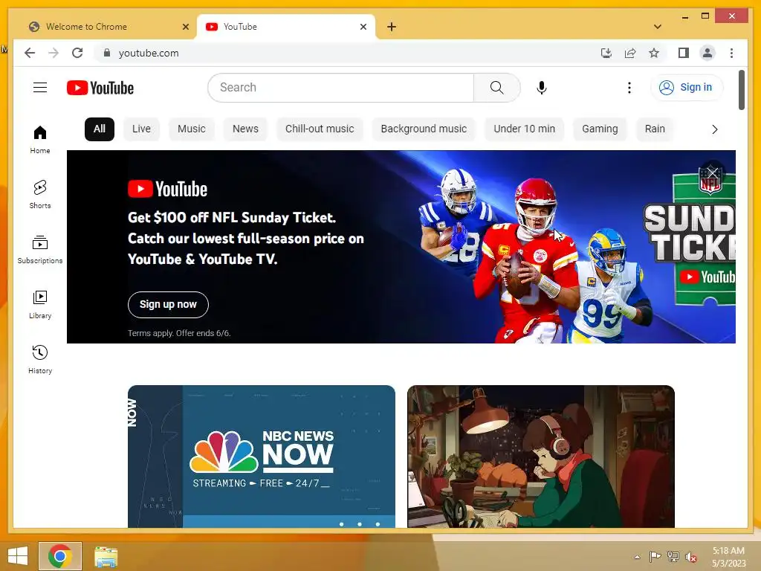Close the Welcome to Chrome tab
This screenshot has height=571, width=761.
coord(185,27)
